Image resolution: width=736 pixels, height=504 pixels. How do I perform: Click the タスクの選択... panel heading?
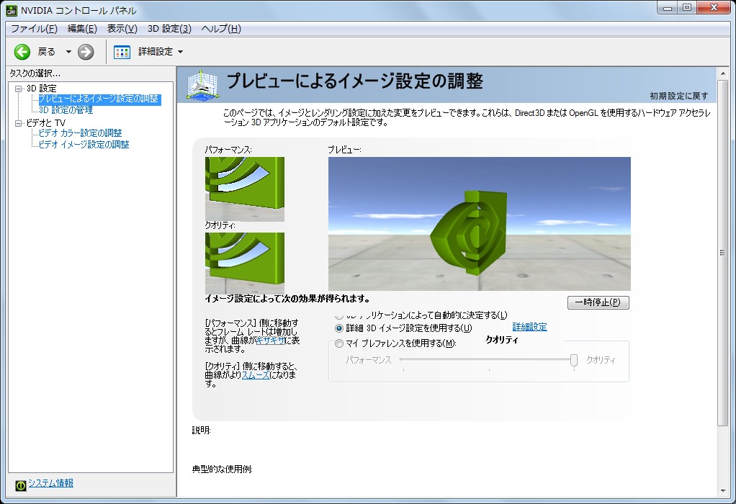point(35,73)
